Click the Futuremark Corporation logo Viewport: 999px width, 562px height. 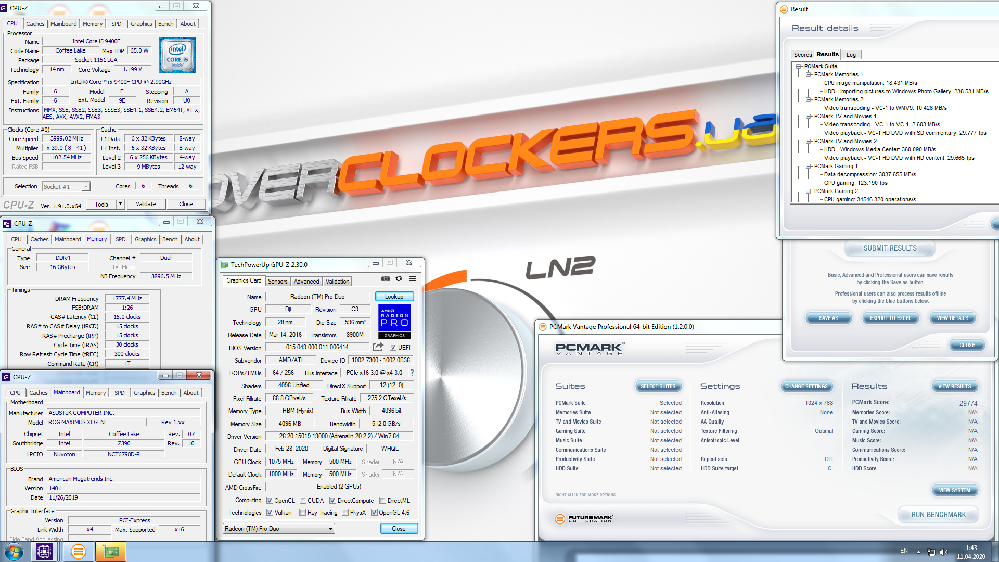click(584, 518)
